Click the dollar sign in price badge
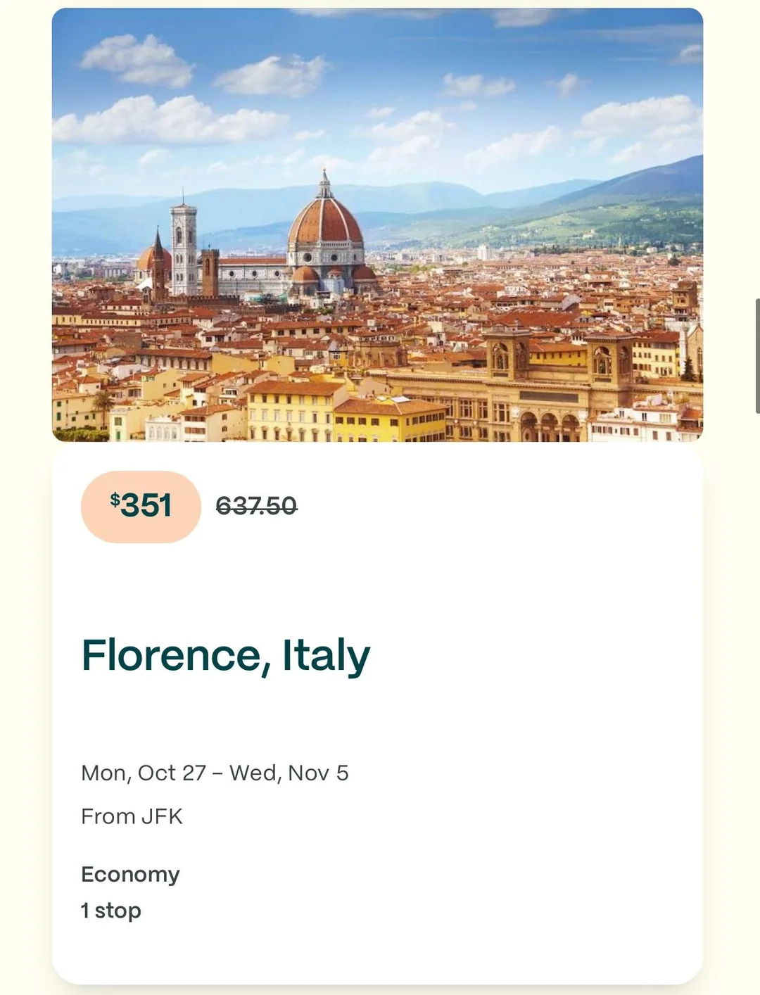760x995 pixels. point(115,500)
